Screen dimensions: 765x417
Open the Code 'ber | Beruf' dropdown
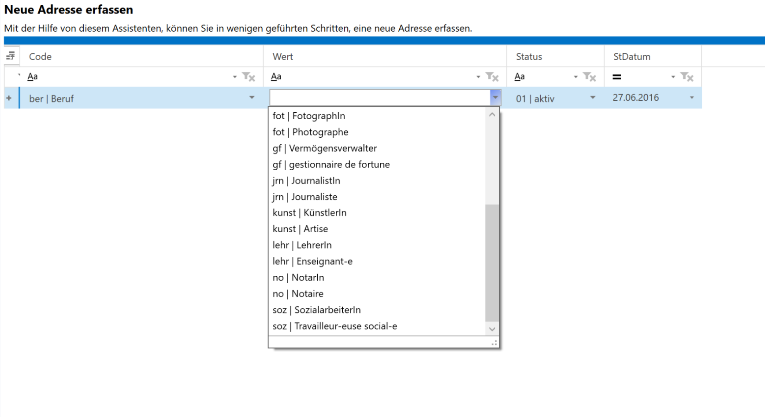pyautogui.click(x=252, y=98)
